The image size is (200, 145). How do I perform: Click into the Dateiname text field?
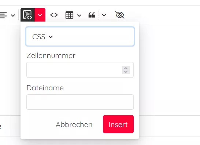(x=80, y=102)
